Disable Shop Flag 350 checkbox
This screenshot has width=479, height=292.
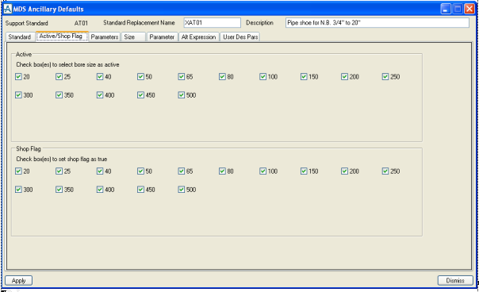(x=59, y=190)
